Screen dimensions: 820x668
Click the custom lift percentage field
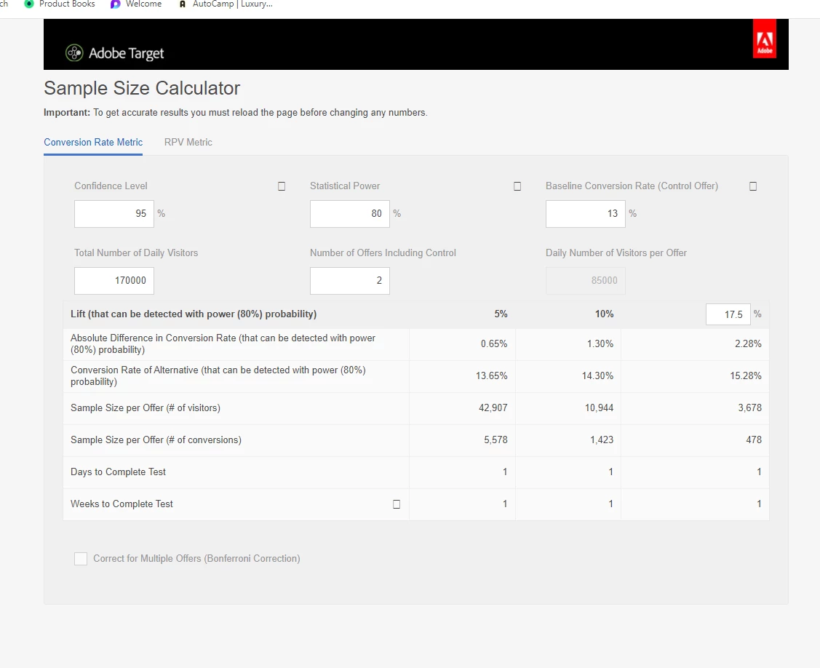coord(728,314)
